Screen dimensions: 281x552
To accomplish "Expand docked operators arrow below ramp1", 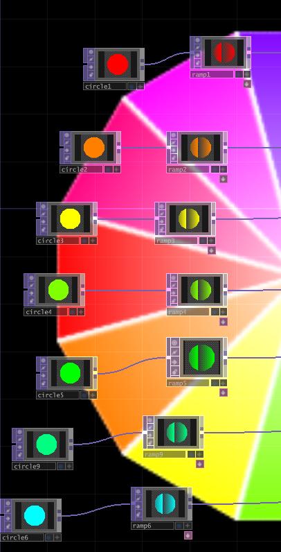I will 247,84.
